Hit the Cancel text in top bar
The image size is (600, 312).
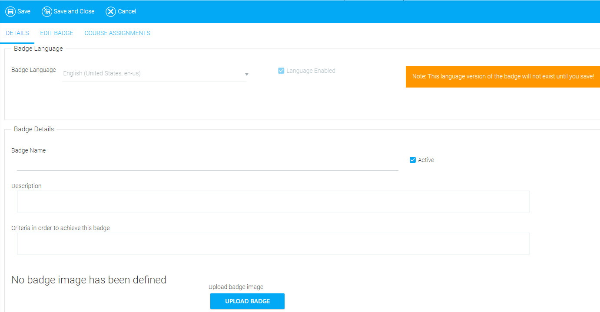click(127, 12)
